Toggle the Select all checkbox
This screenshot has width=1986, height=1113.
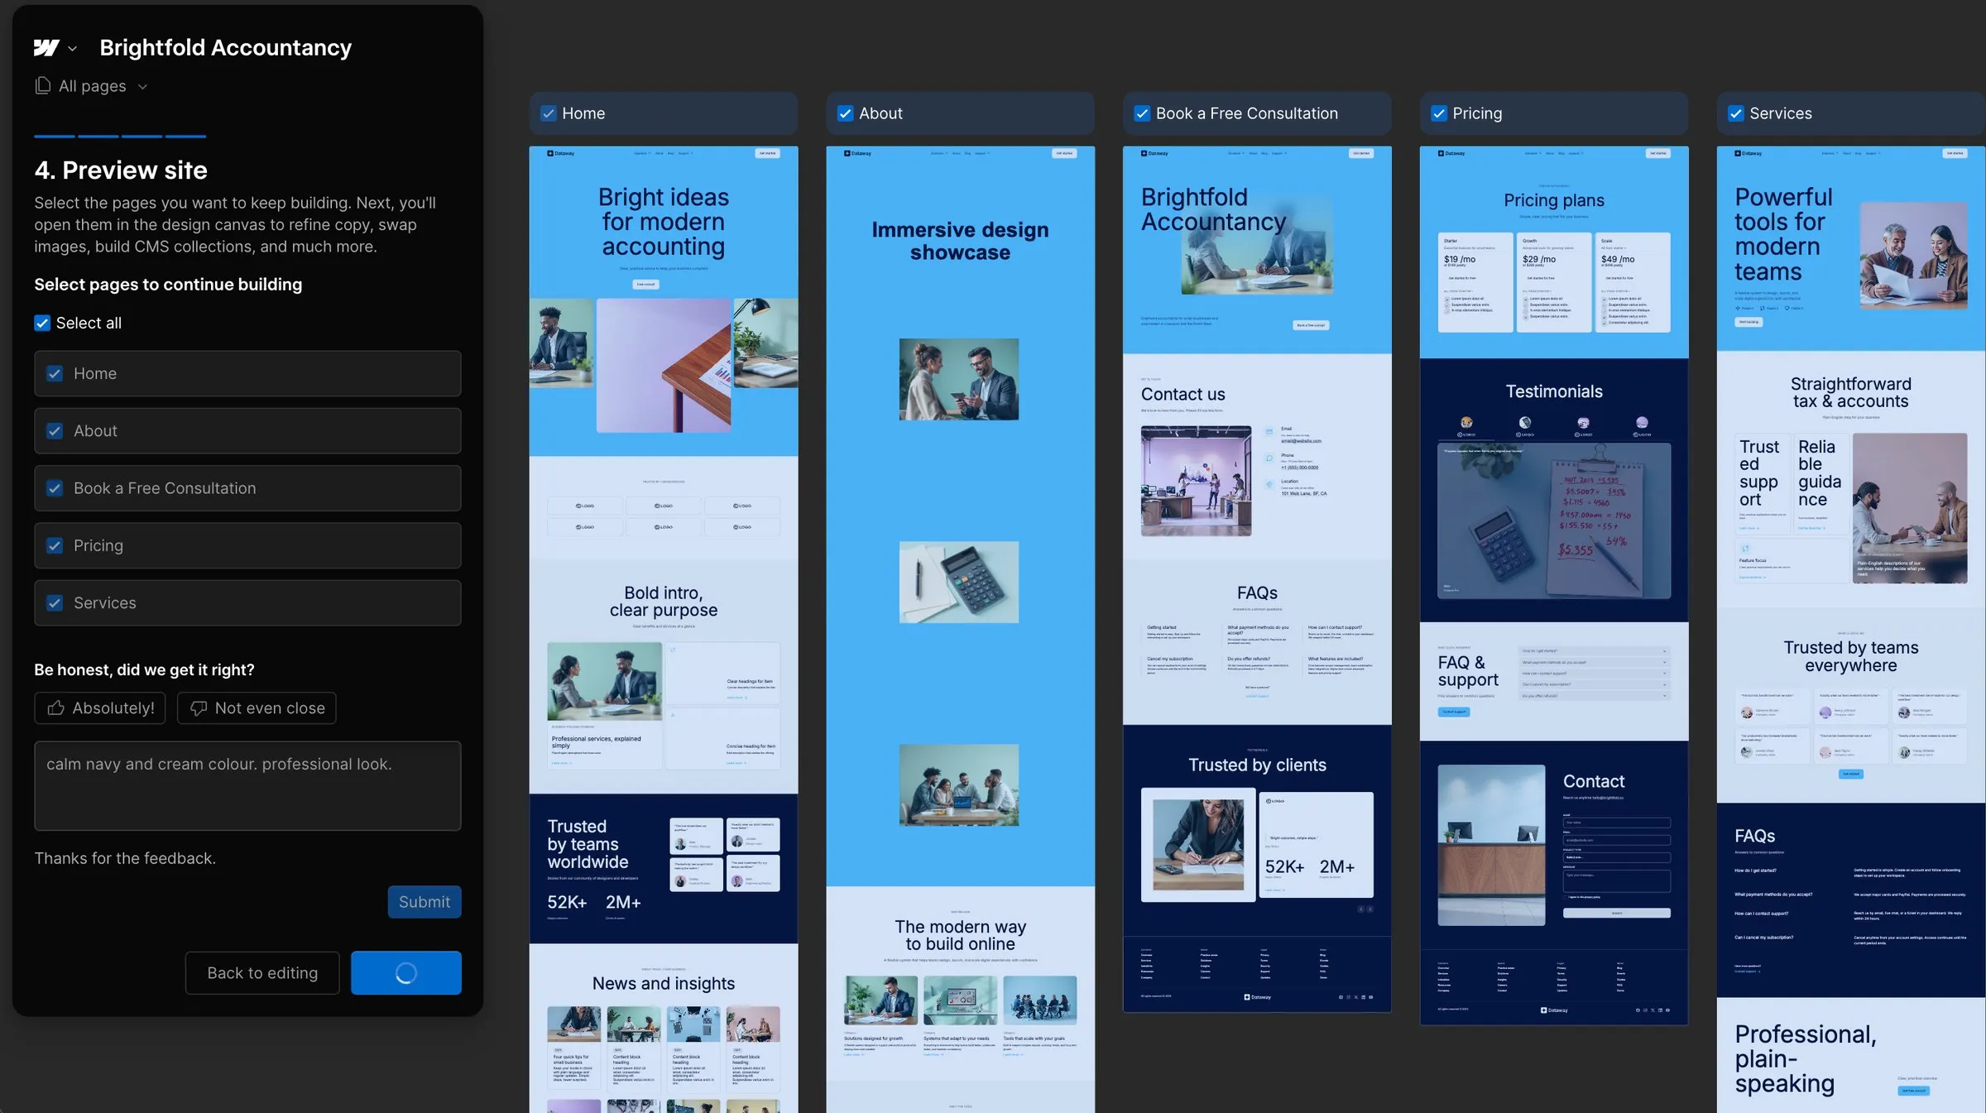(x=42, y=323)
